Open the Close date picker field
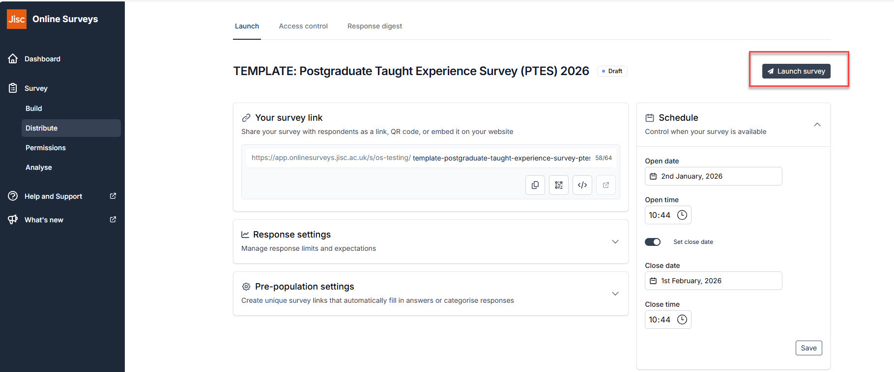Screen dimensions: 894x372 [x=713, y=281]
